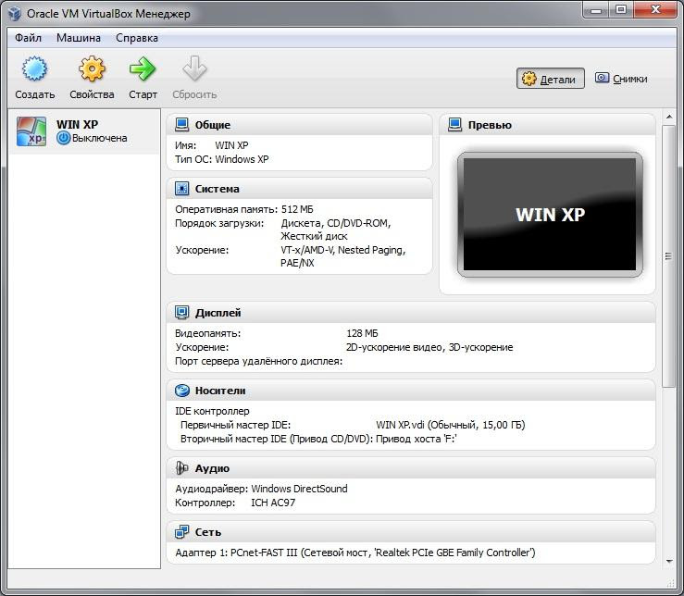Minimize the VirtualBox Manager window
Image resolution: width=684 pixels, height=596 pixels.
[596, 9]
